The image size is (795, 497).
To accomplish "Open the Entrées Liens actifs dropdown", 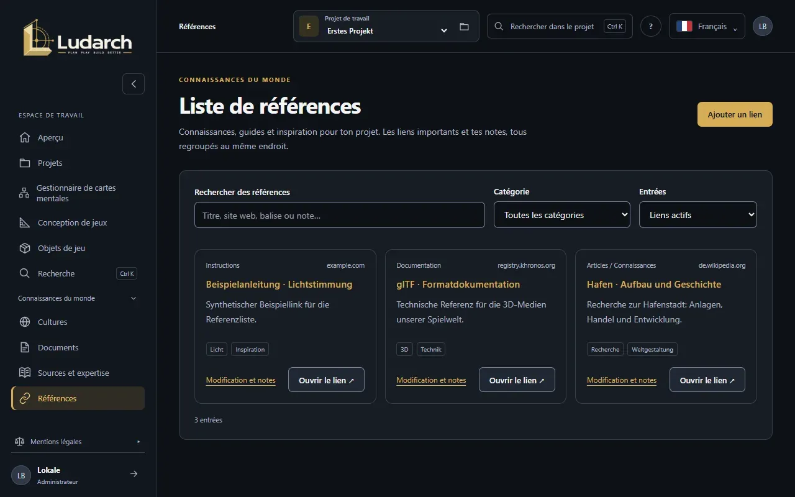I will pyautogui.click(x=698, y=215).
